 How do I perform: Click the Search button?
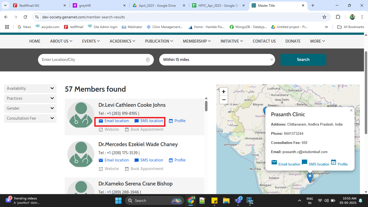[x=303, y=60]
